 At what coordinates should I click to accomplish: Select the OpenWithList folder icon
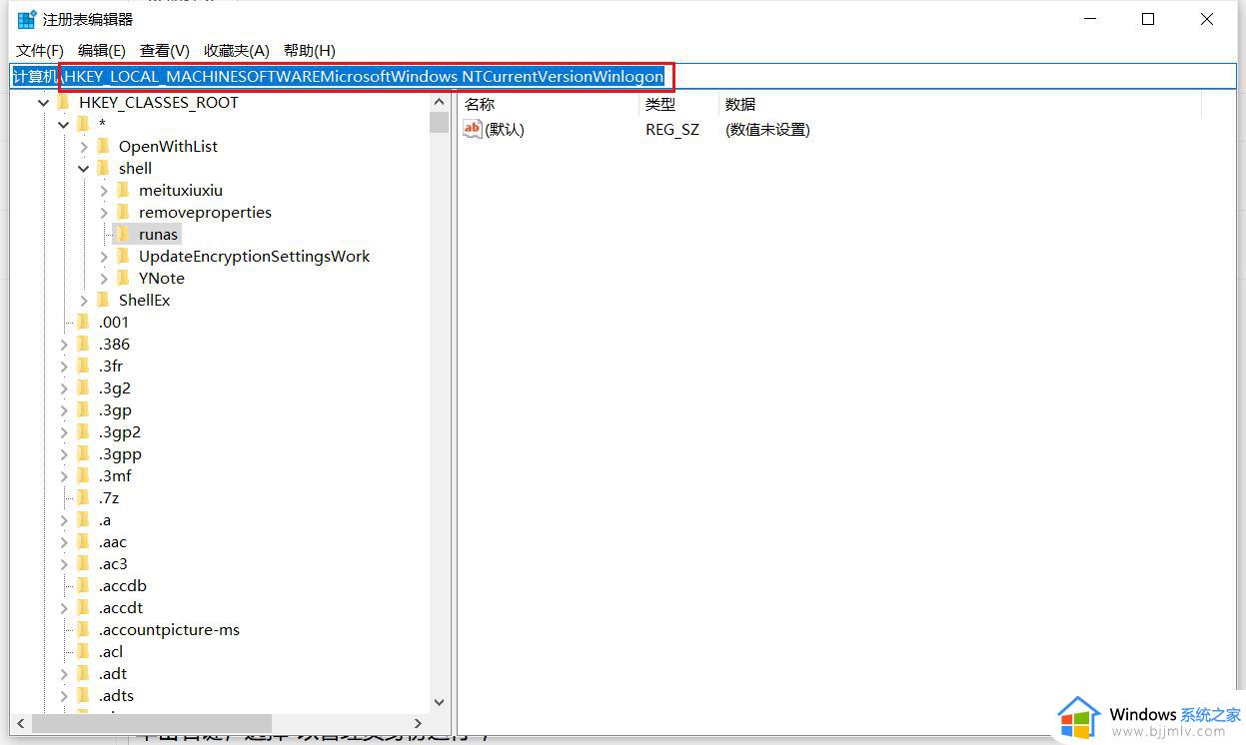click(104, 146)
